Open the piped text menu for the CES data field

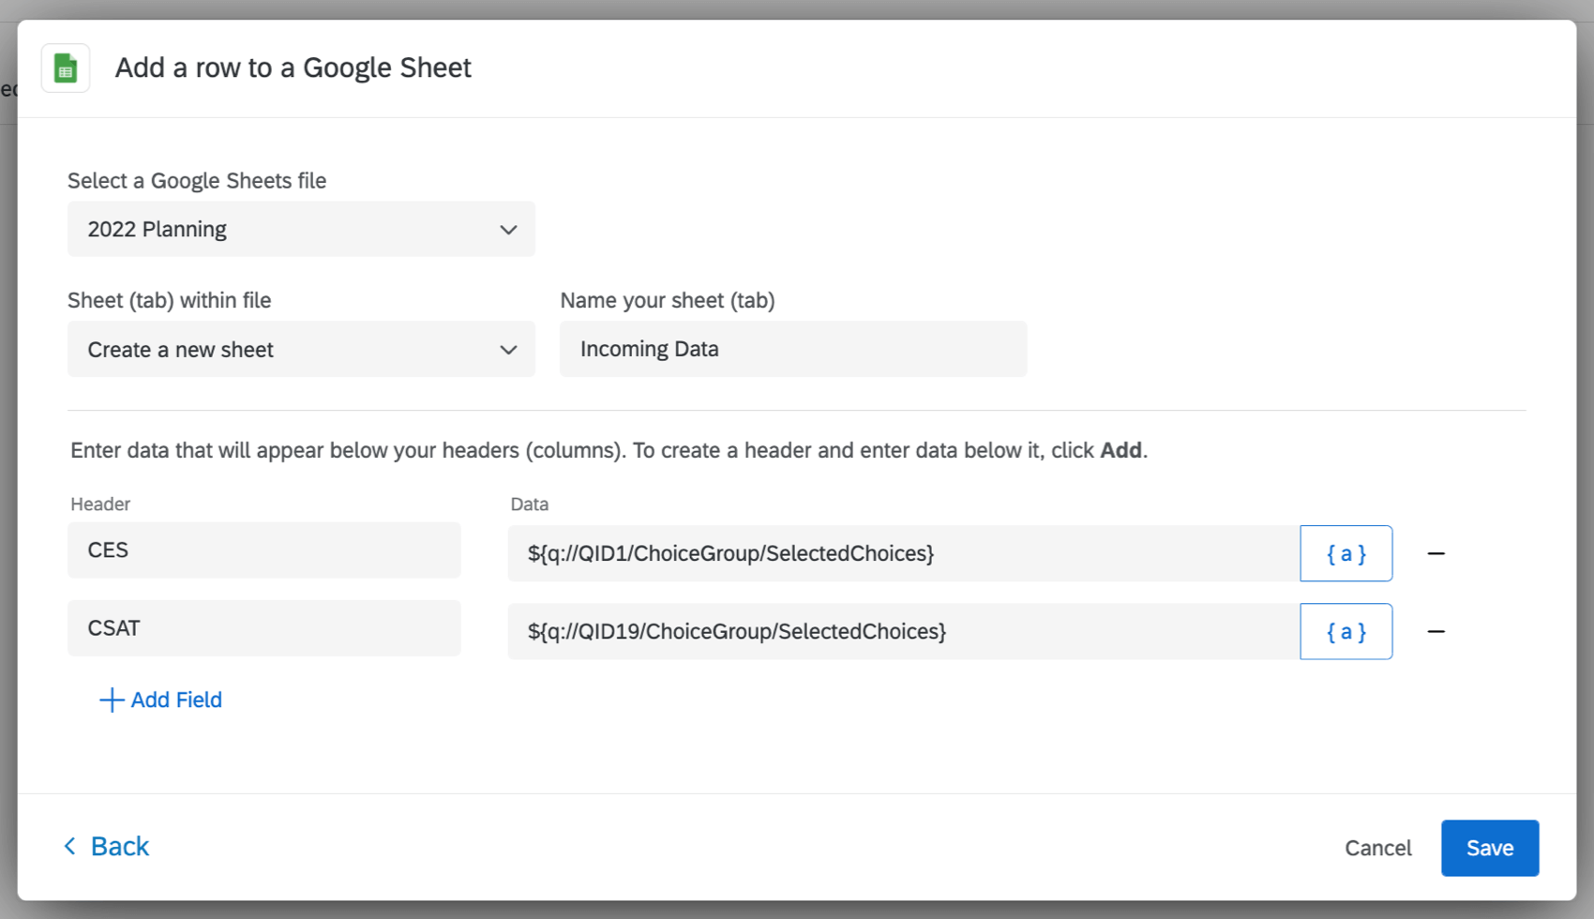click(1346, 553)
